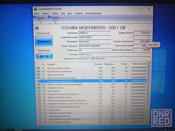Screen dimensions: 175x131
Task: Click status circle of attribute C1
Action: [x=40, y=107]
